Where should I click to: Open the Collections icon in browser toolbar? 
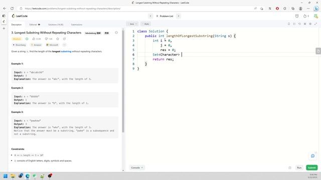click(293, 8)
